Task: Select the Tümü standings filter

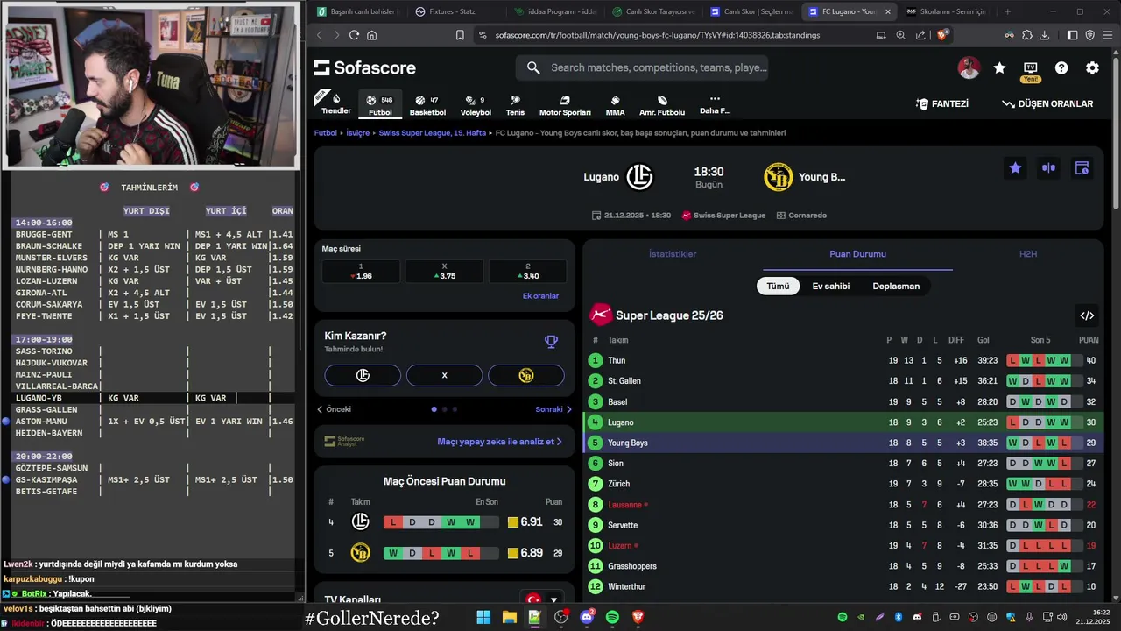Action: pos(778,287)
